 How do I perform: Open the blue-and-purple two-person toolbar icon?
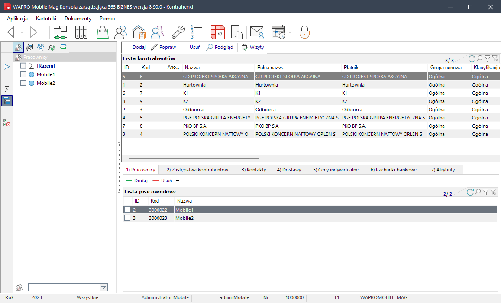(x=157, y=32)
